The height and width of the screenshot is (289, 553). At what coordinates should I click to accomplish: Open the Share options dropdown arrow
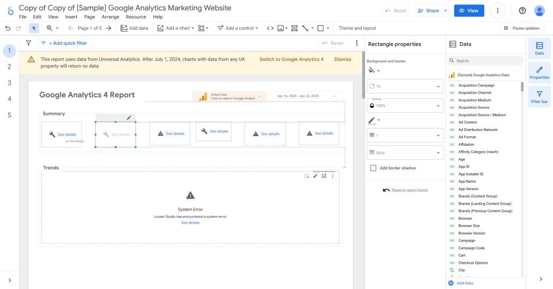[446, 11]
